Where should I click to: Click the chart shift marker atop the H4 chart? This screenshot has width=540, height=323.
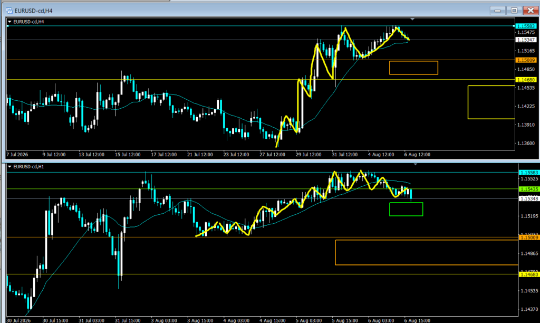(x=412, y=19)
